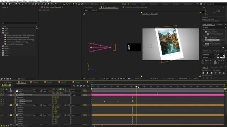
Task: Click orange label color of Frame 1 layer
Action: click(x=11, y=105)
